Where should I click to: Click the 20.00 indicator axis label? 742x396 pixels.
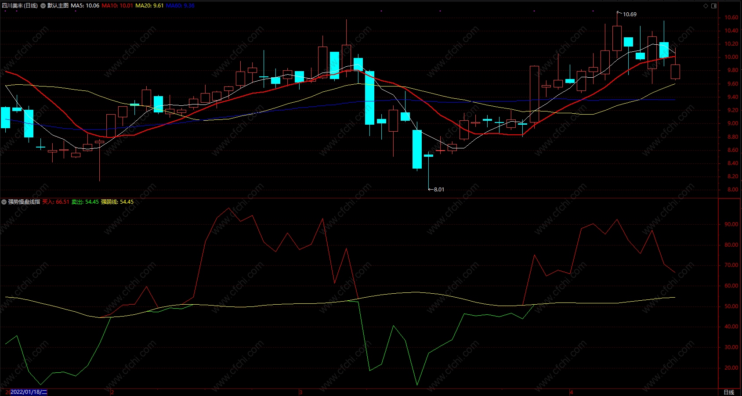click(731, 368)
